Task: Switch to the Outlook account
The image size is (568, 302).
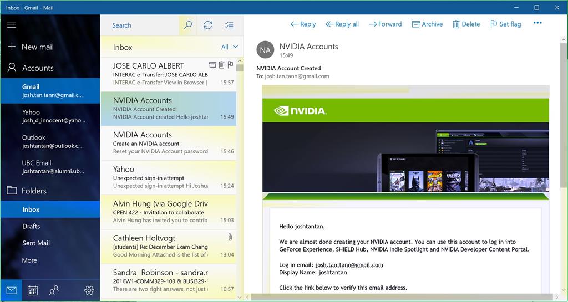Action: coord(50,141)
